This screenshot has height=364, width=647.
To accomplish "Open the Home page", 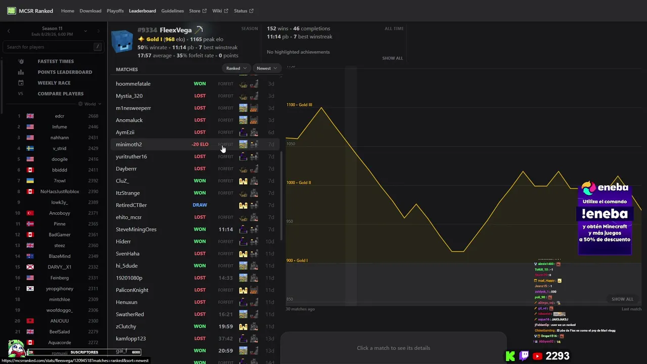I will pyautogui.click(x=68, y=11).
